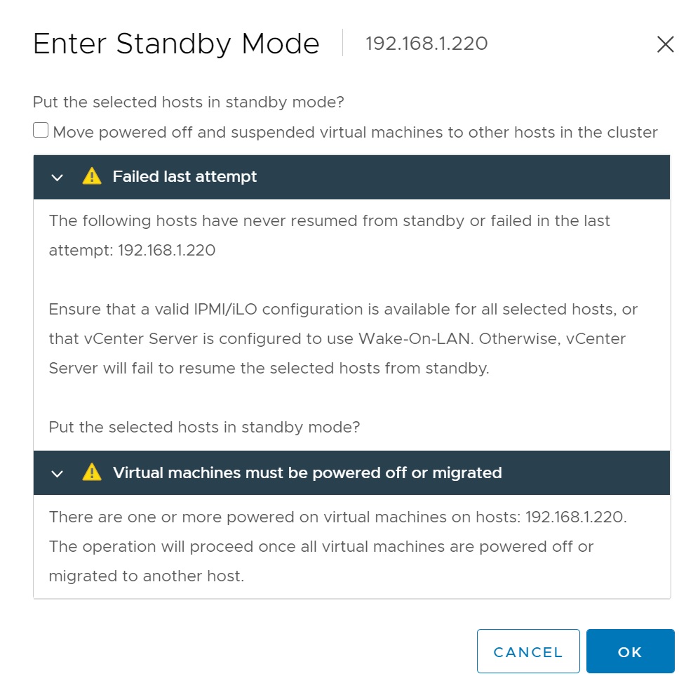Image resolution: width=679 pixels, height=681 pixels.
Task: Click the 'Move powered off and suspended' checkbox label
Action: (x=355, y=133)
